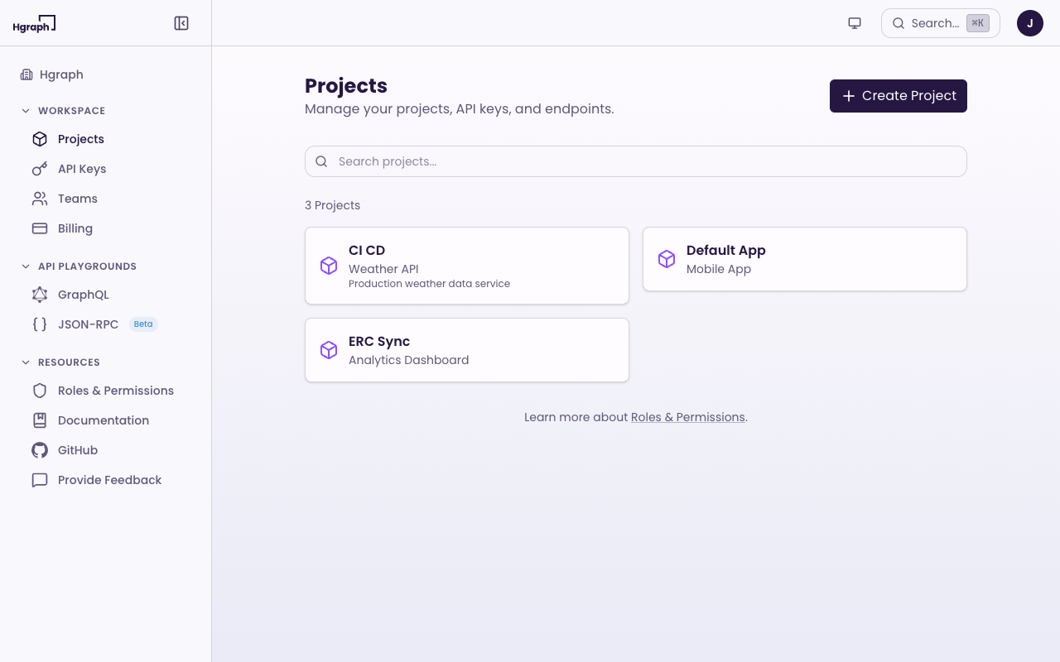The width and height of the screenshot is (1060, 662).
Task: Click the search projects input field
Action: coord(635,161)
